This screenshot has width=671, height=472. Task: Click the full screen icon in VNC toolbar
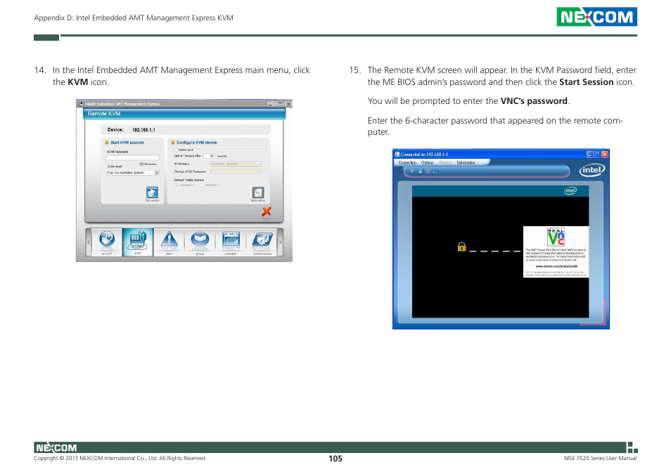[x=435, y=171]
